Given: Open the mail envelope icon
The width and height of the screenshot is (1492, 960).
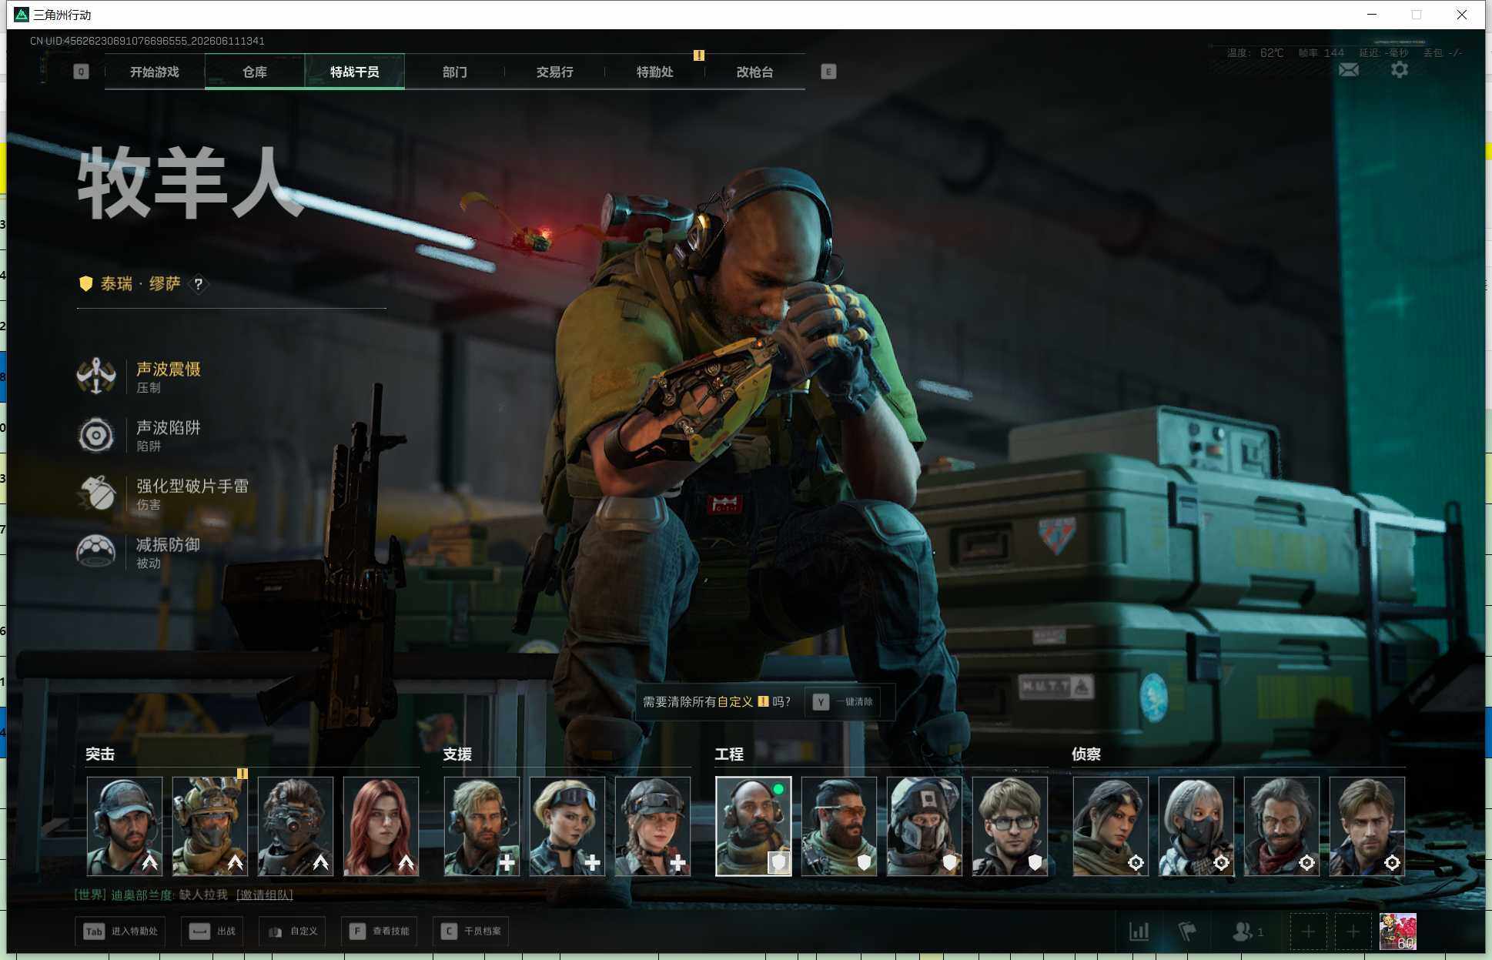Looking at the screenshot, I should point(1349,70).
